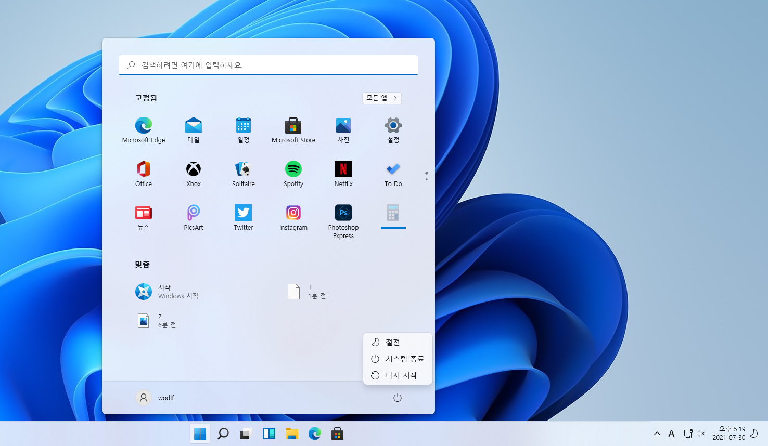Open the 메일 (Mail) app

(x=194, y=130)
